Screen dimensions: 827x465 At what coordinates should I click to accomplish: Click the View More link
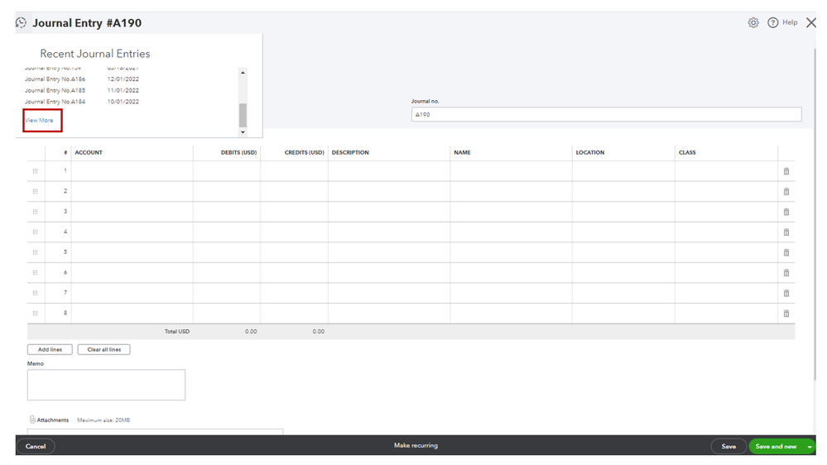pos(40,120)
